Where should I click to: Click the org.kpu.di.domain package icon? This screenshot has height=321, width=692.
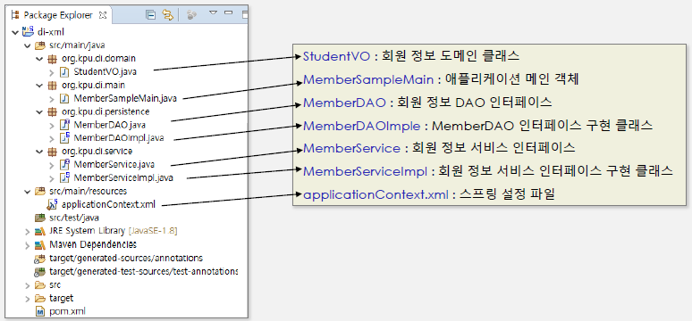click(52, 58)
